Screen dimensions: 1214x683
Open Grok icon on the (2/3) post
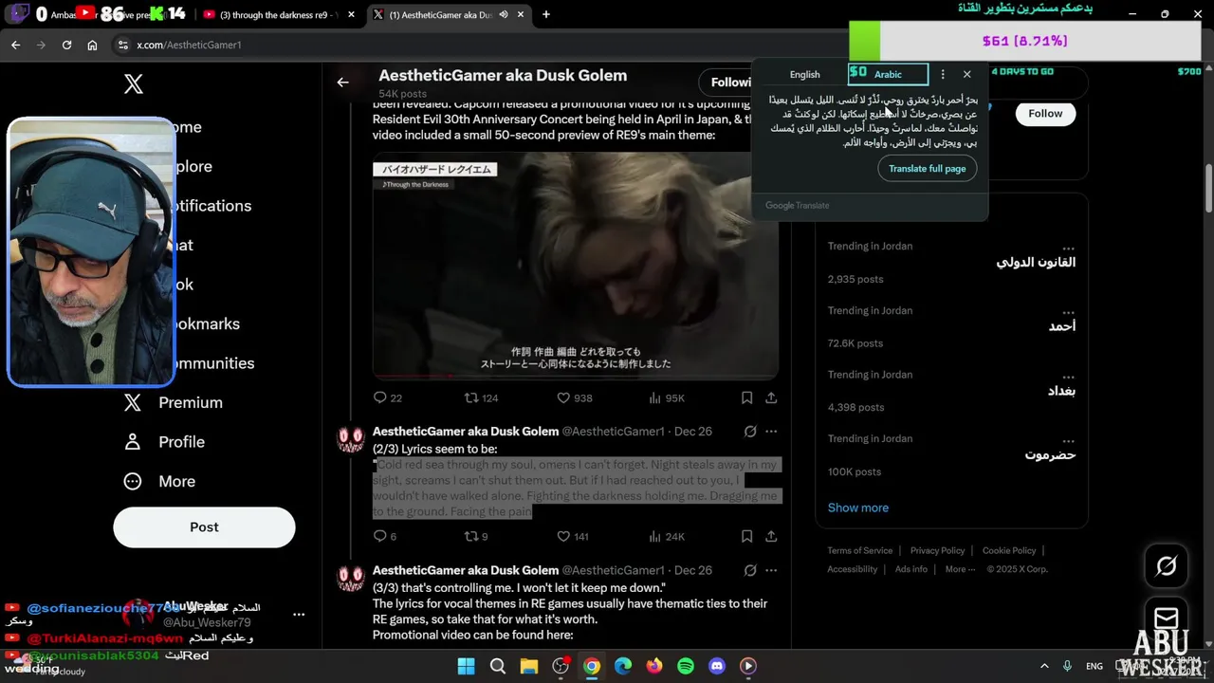pyautogui.click(x=750, y=432)
